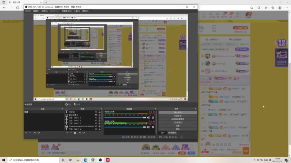291x163 pixels.
Task: Refresh the browser page
Action: click(x=17, y=8)
